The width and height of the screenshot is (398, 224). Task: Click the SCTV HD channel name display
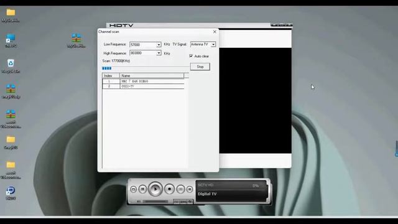point(206,185)
